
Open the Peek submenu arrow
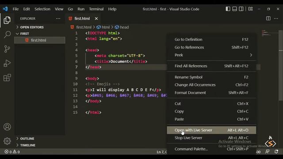pos(251,55)
